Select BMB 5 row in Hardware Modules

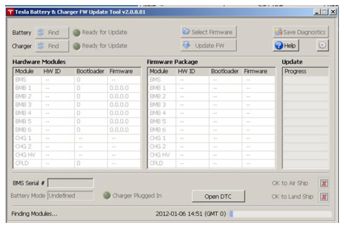(77, 121)
